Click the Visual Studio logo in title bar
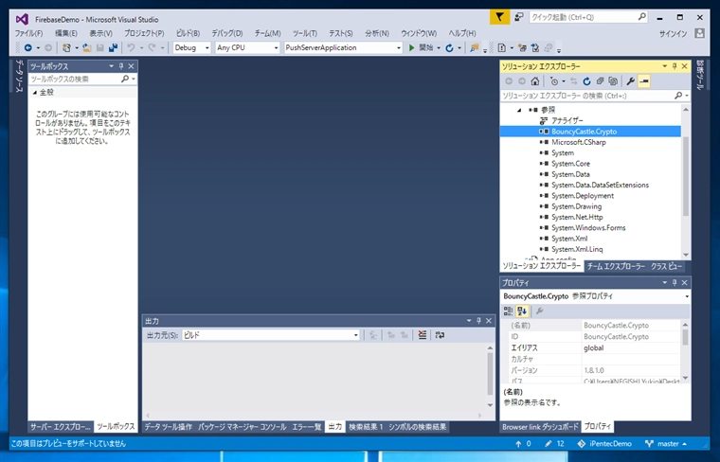720x462 pixels. click(x=22, y=19)
